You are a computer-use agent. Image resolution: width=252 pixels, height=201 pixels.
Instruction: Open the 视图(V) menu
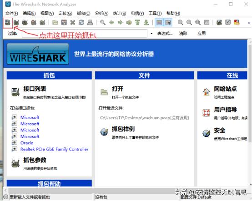click(x=47, y=13)
